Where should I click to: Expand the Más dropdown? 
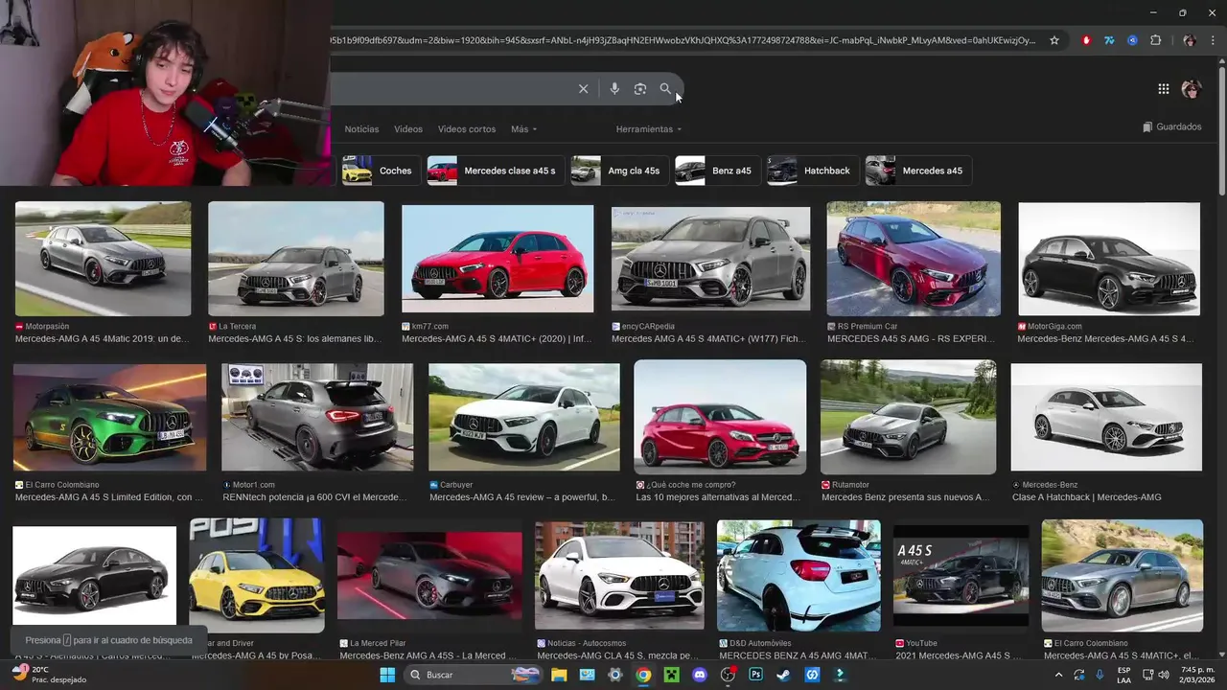[523, 129]
